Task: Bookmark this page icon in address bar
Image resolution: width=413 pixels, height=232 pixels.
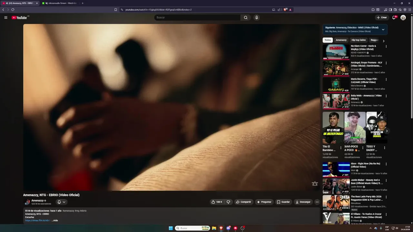Action: click(116, 10)
